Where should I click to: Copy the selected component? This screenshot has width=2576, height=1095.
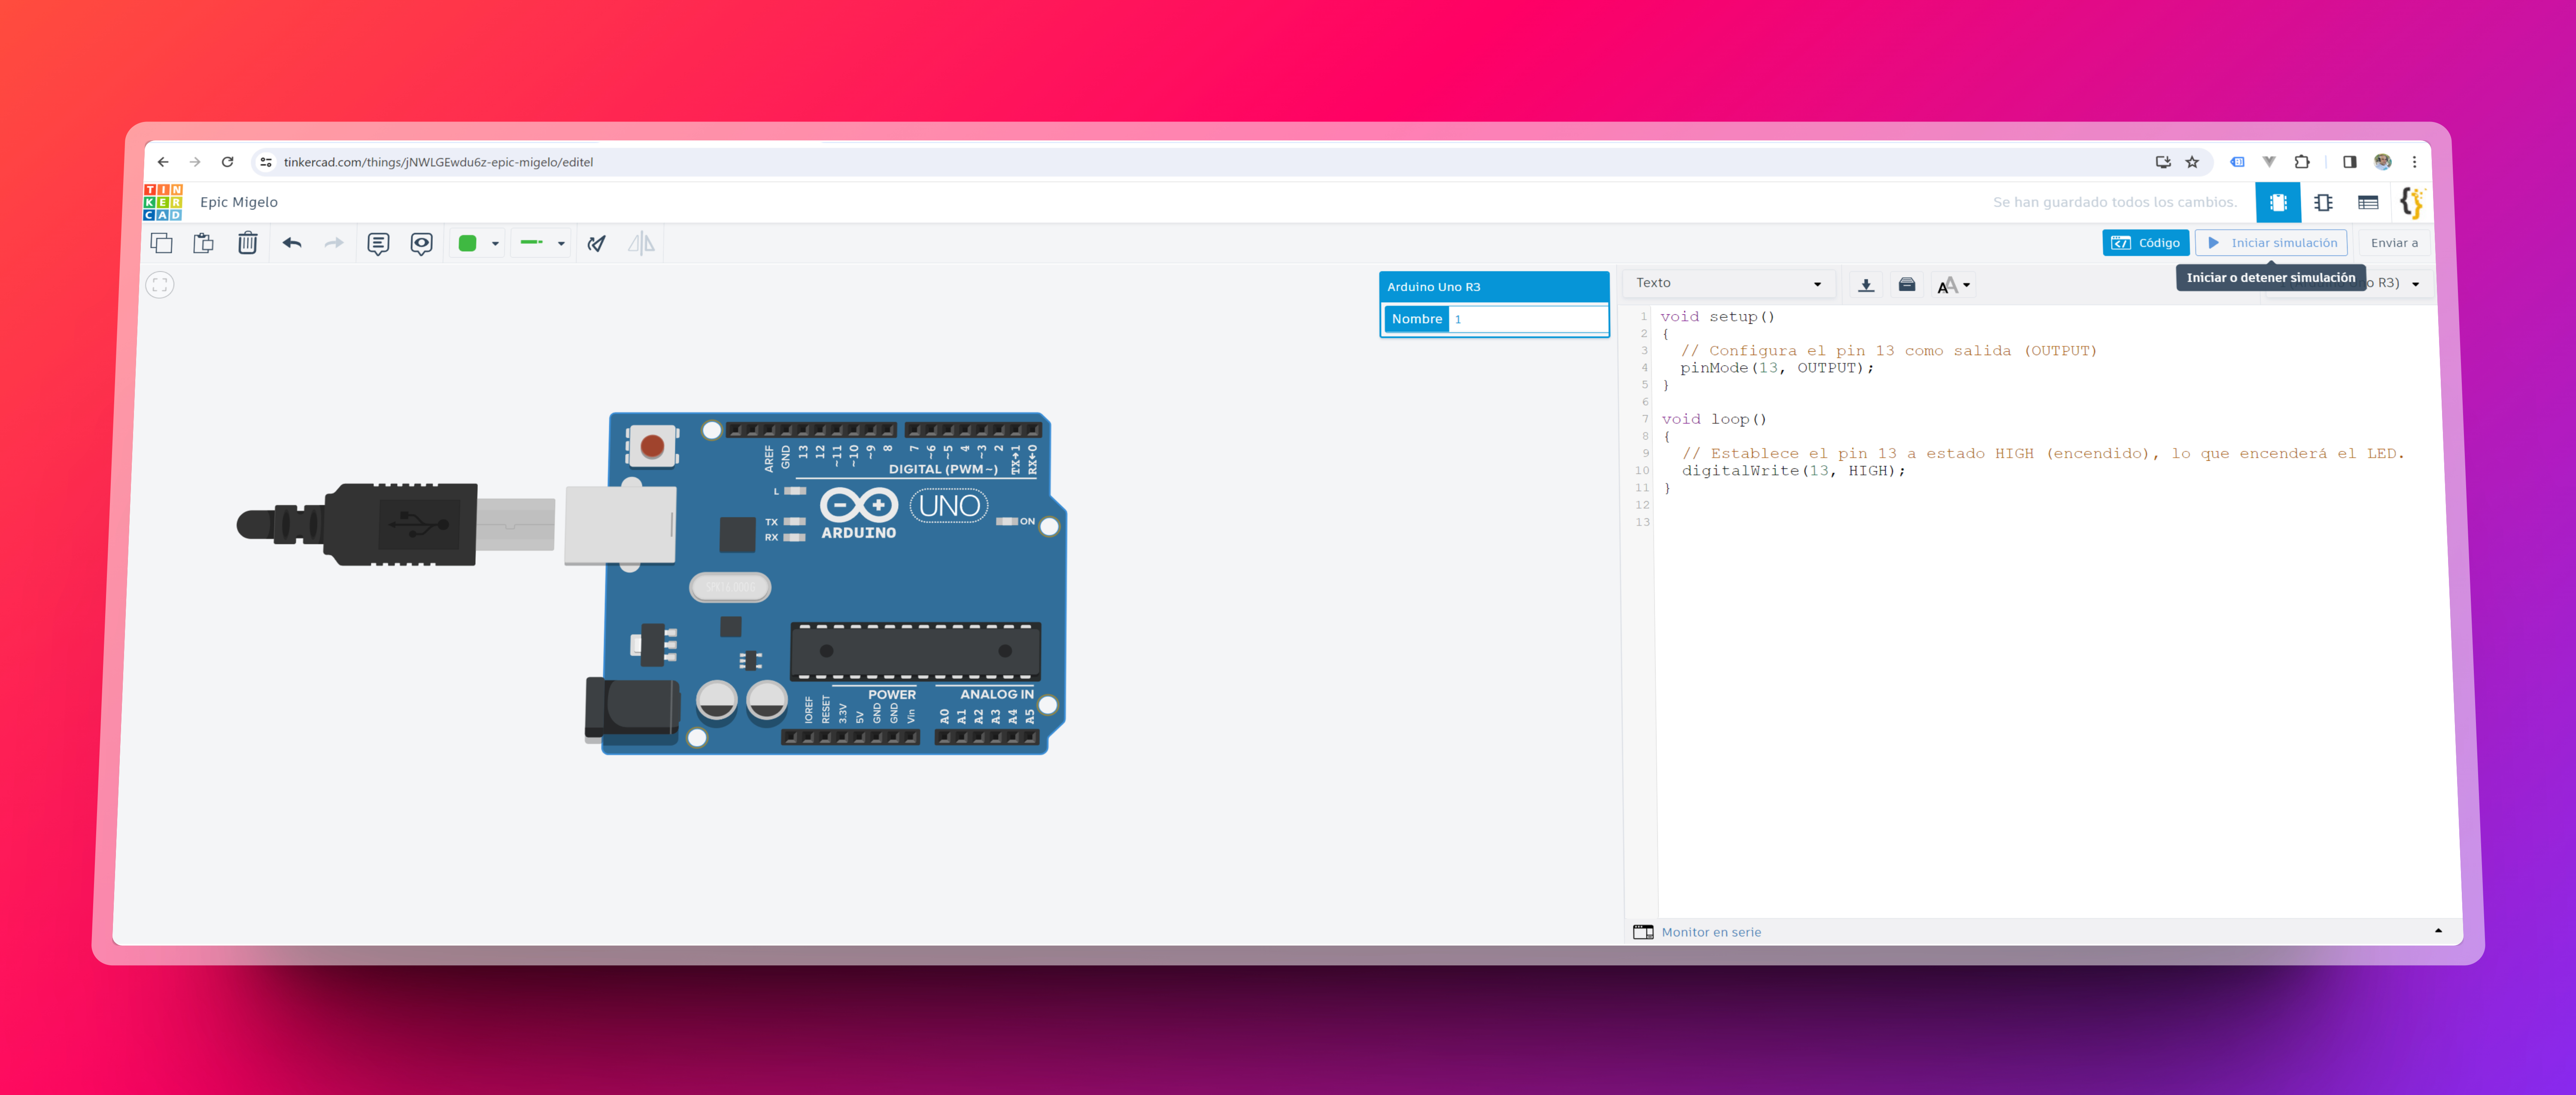pyautogui.click(x=161, y=243)
